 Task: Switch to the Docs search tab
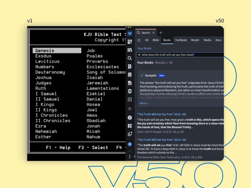(219, 40)
